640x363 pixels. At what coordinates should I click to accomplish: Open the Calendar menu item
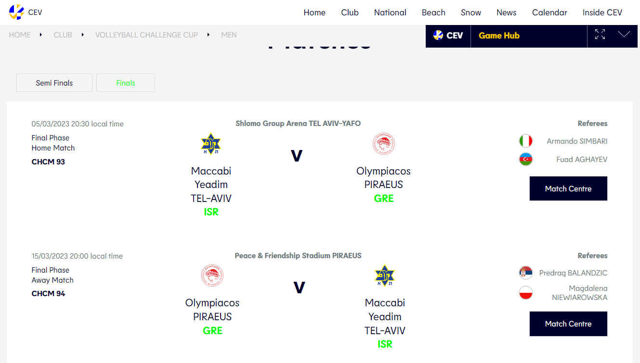[x=549, y=13]
